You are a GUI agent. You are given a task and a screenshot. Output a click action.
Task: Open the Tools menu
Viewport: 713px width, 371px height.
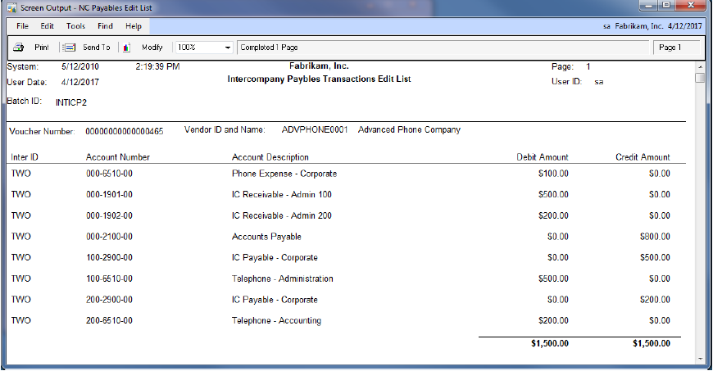pos(75,26)
